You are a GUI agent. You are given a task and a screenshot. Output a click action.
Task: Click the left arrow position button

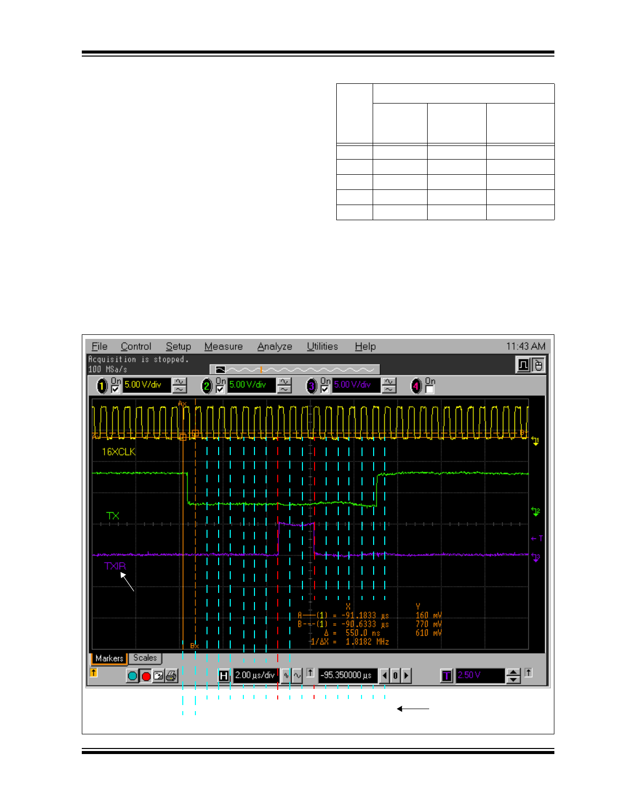click(385, 676)
